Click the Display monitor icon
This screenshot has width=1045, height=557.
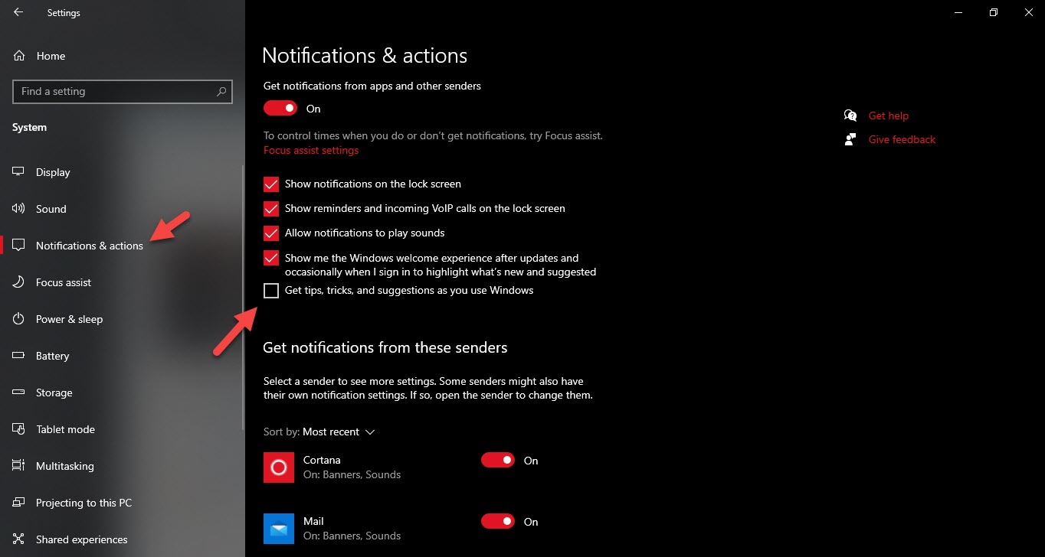[x=19, y=172]
